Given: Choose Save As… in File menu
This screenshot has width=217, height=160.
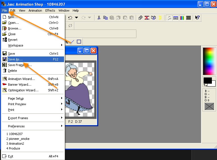Looking at the screenshot, I should 33,59.
